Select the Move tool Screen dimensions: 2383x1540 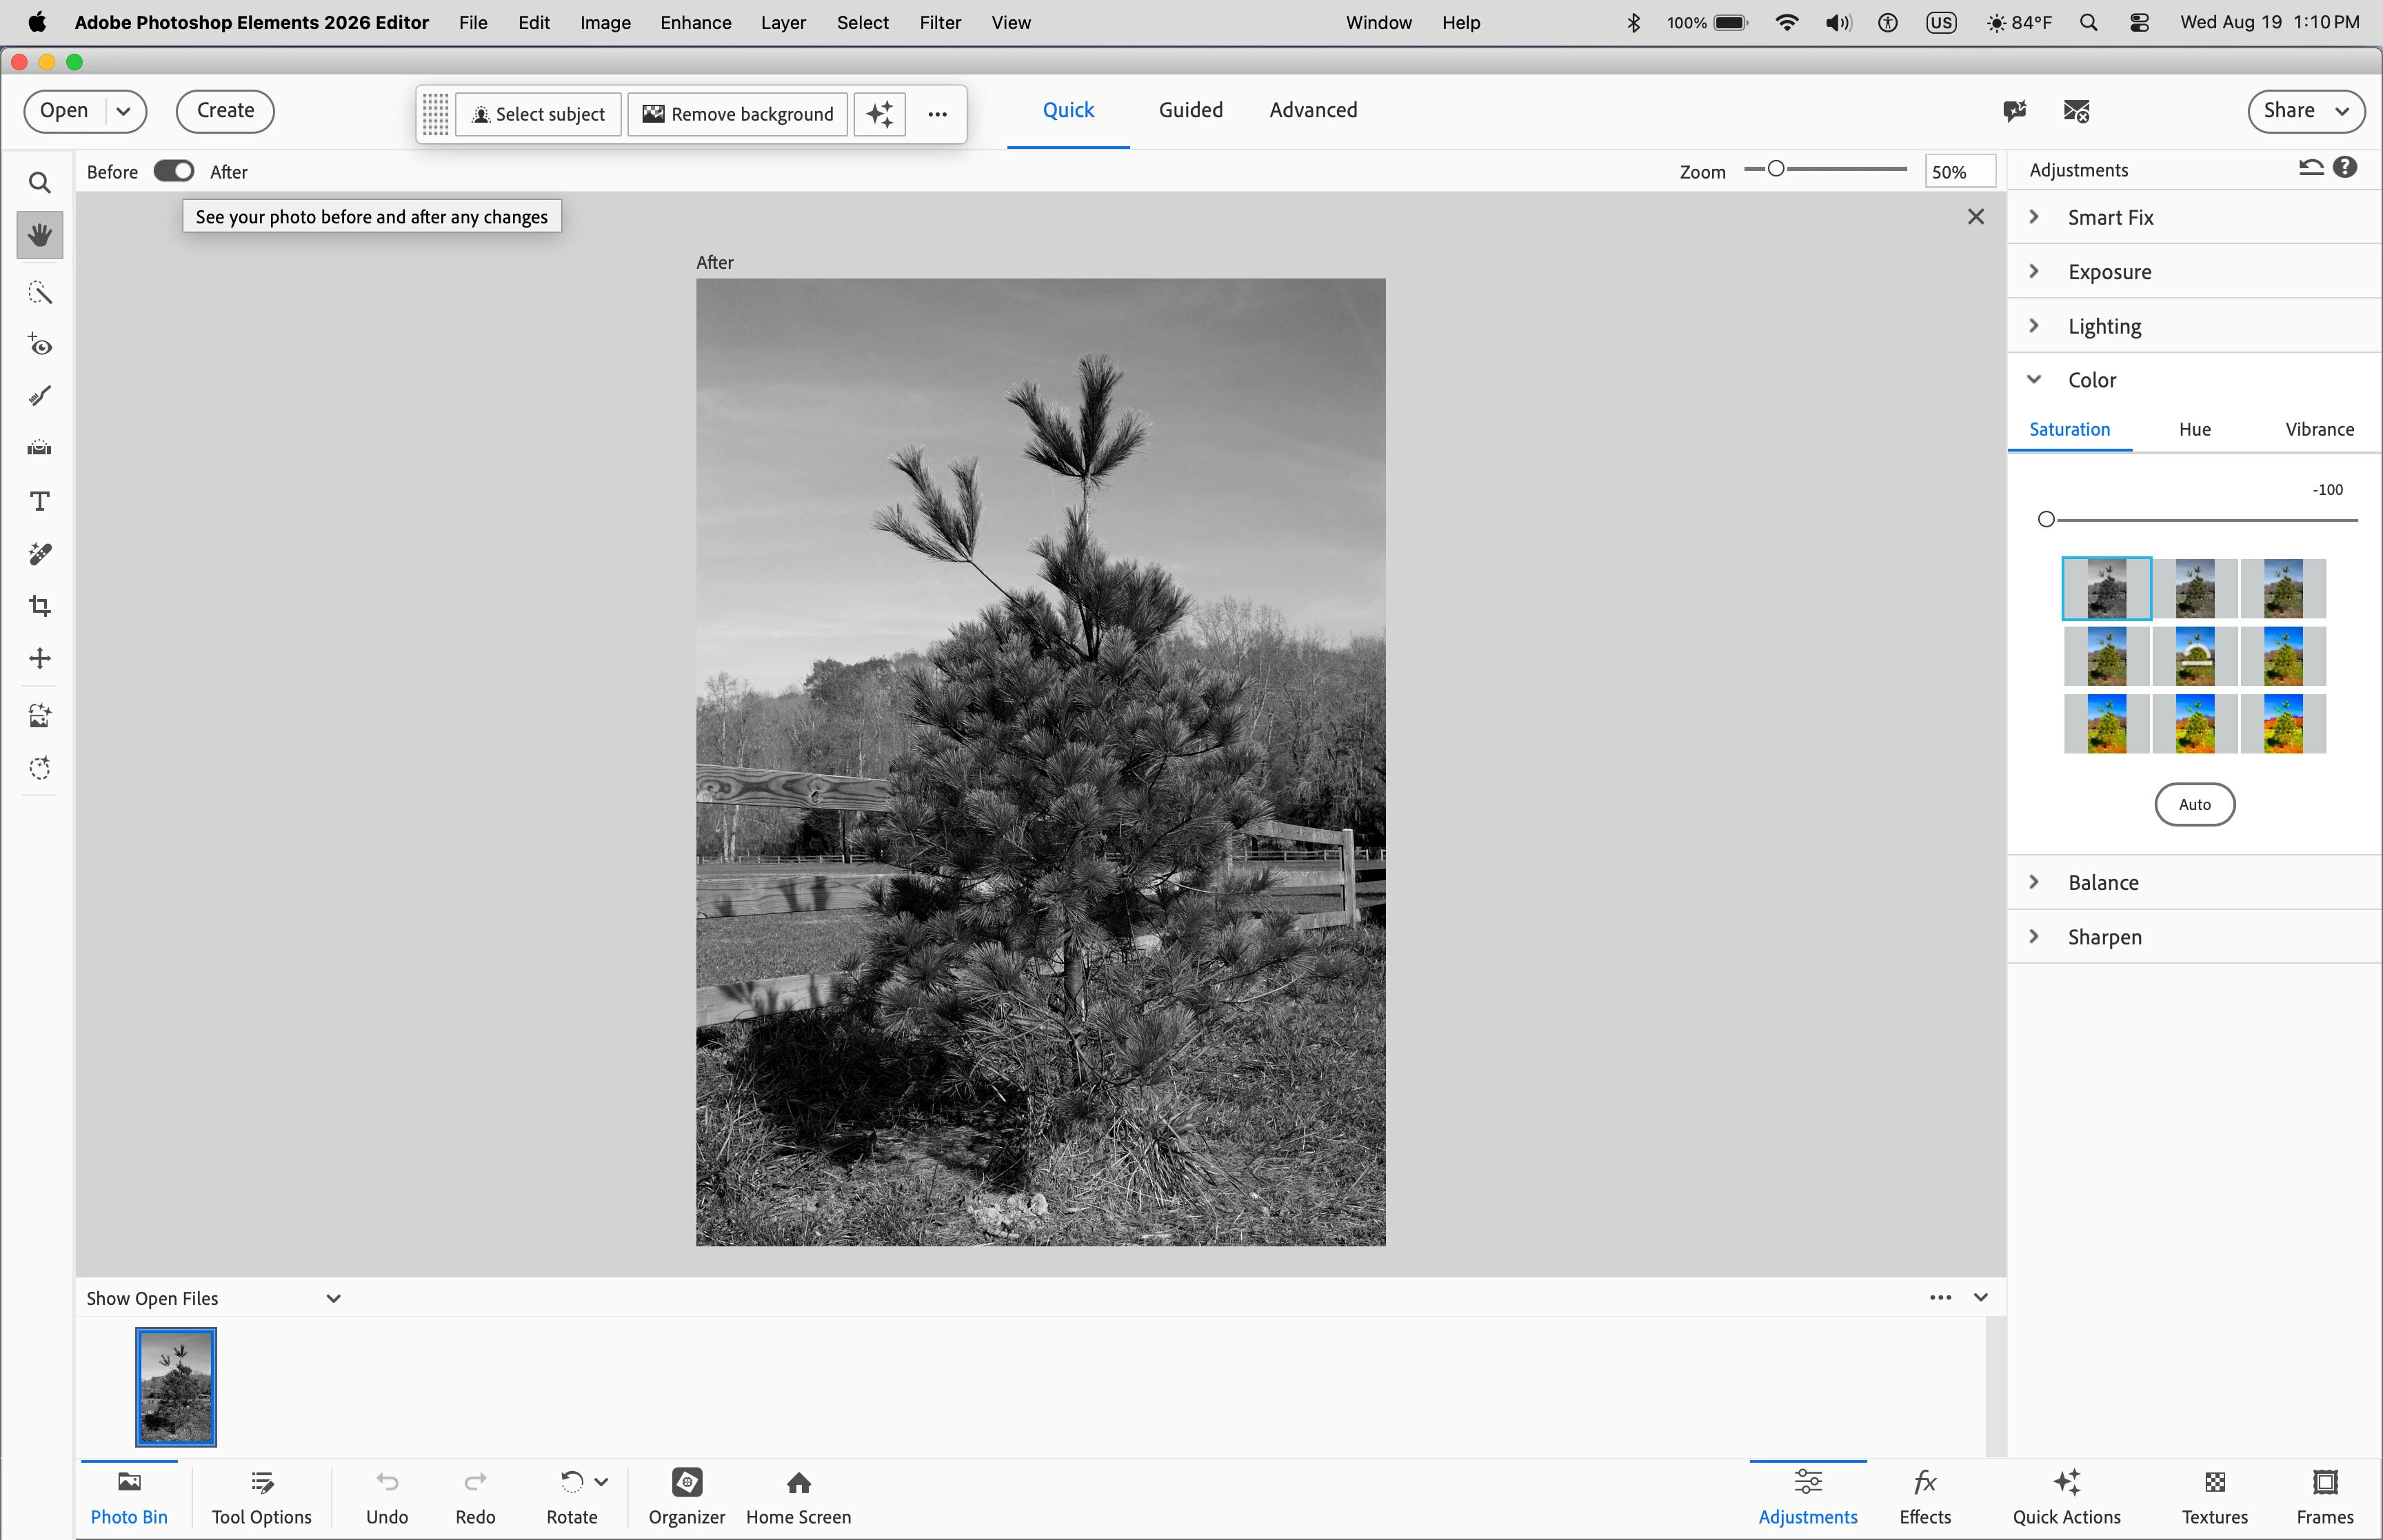click(x=40, y=658)
